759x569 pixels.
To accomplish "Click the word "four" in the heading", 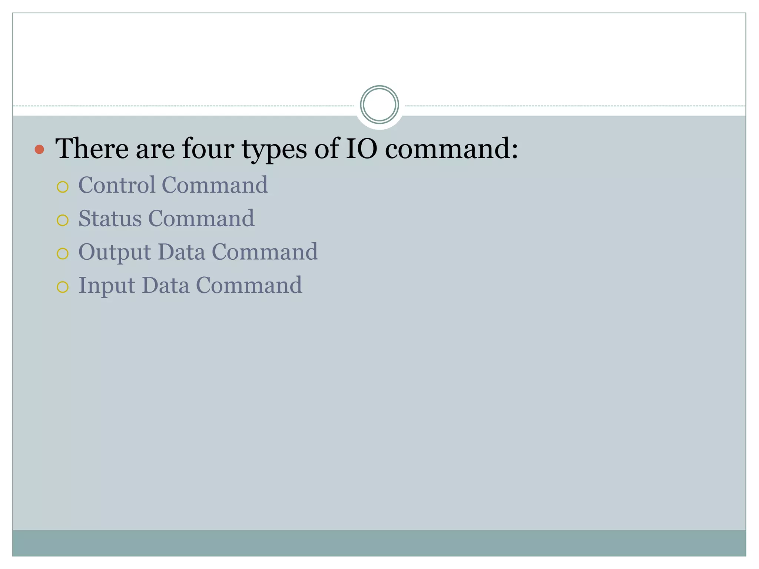I will [208, 148].
